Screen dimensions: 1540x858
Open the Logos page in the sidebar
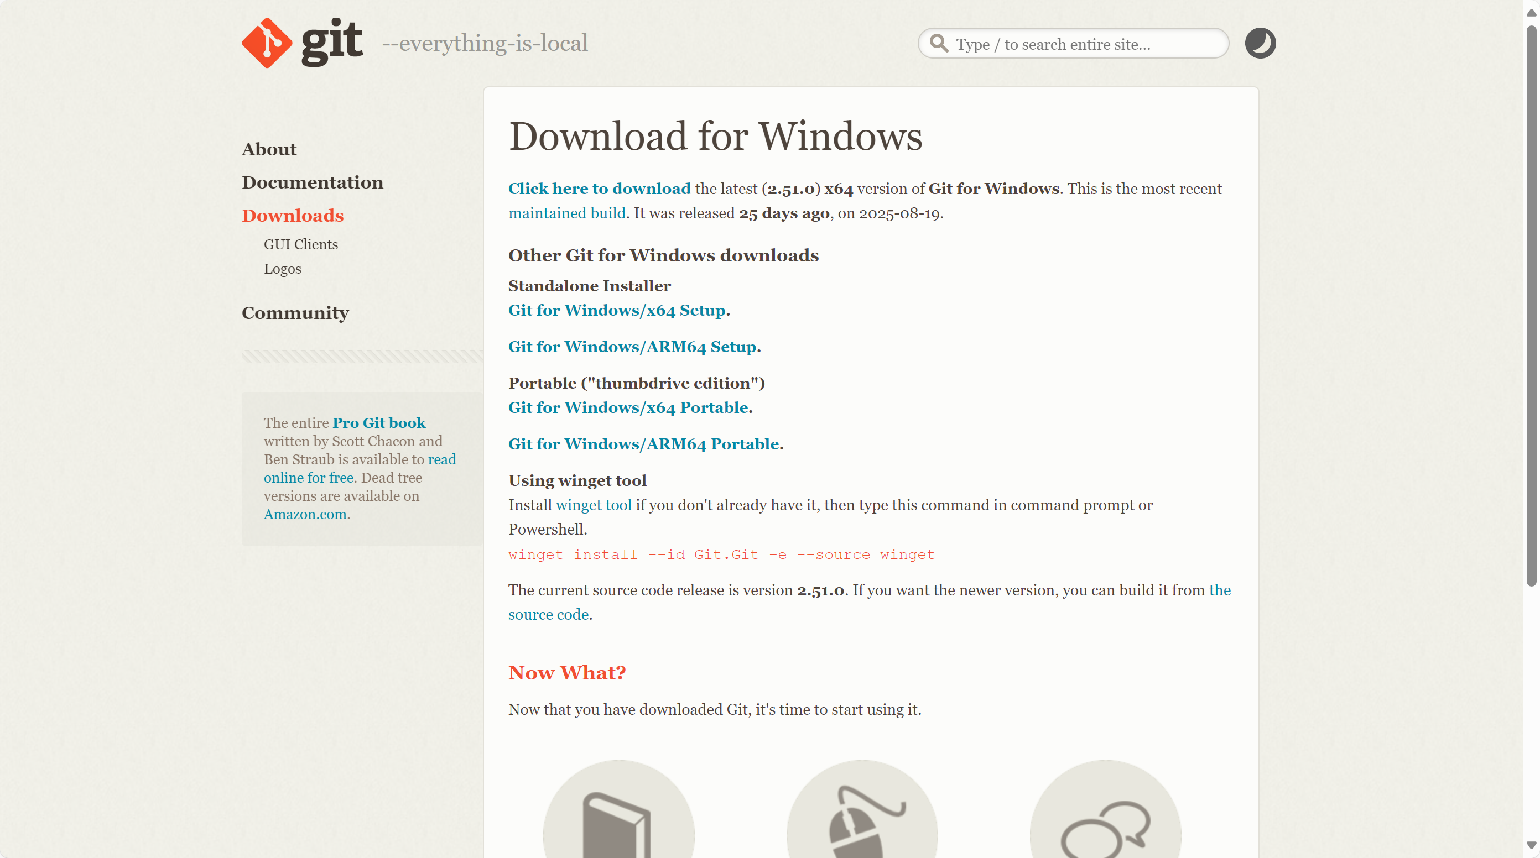(283, 269)
